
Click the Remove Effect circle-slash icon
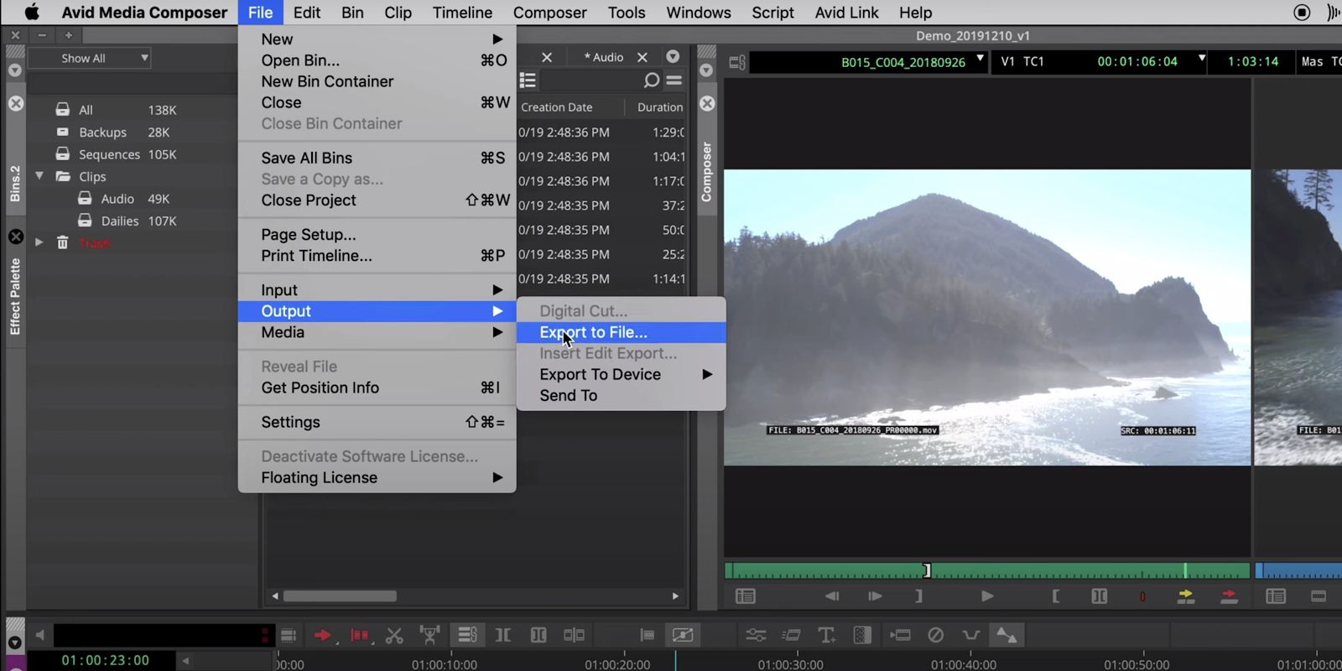pos(936,636)
